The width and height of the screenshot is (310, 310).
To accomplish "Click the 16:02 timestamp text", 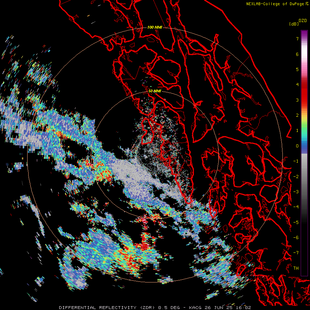I will 243,308.
